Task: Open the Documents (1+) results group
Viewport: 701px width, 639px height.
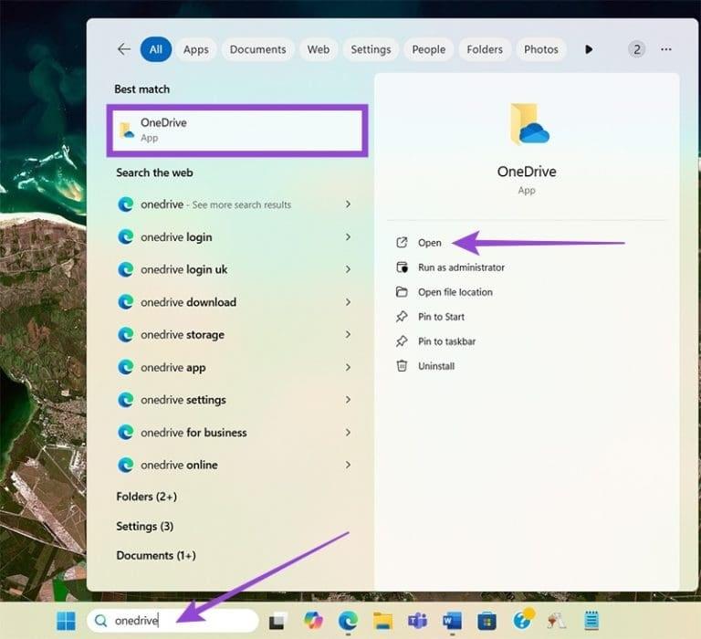Action: (x=156, y=555)
